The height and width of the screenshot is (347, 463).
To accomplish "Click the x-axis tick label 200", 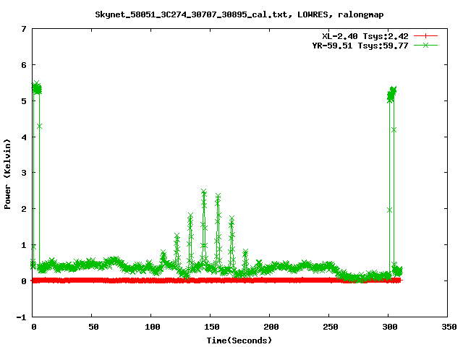I will (x=271, y=327).
